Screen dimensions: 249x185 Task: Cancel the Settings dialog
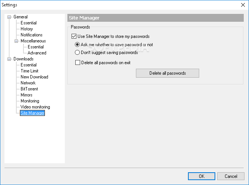pos(231,176)
